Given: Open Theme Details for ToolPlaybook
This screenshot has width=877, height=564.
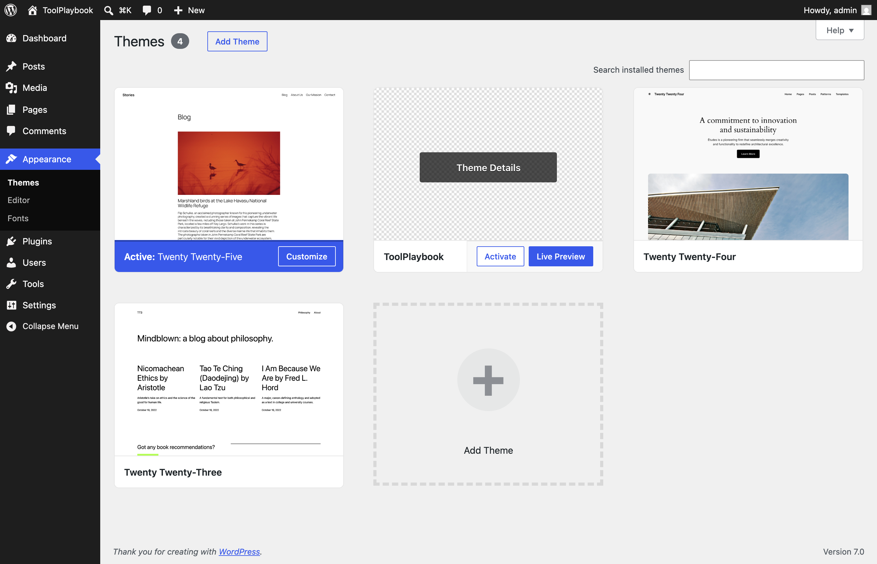Looking at the screenshot, I should point(488,167).
